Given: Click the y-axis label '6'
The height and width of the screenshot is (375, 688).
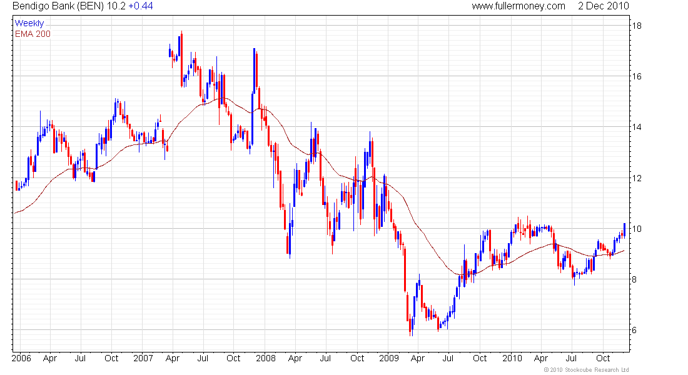Looking at the screenshot, I should [634, 330].
